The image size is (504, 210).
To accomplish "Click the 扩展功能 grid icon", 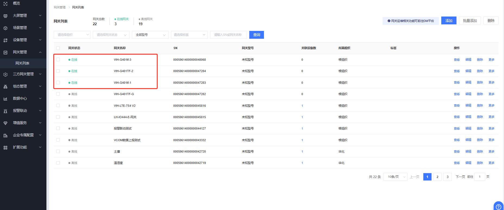I will (x=5, y=147).
